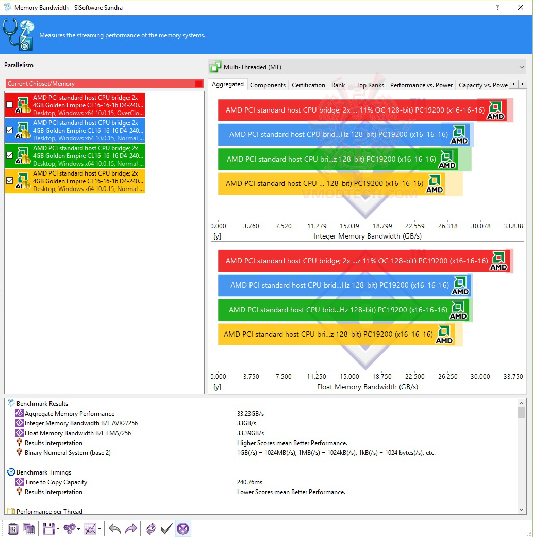Click the blue bar in Float Memory chart
This screenshot has width=533, height=537.
pos(344,285)
